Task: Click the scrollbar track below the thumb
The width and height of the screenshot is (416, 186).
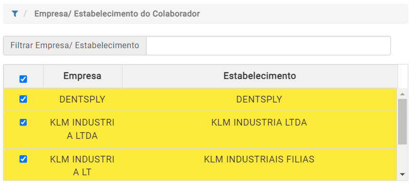Action: coord(402,157)
